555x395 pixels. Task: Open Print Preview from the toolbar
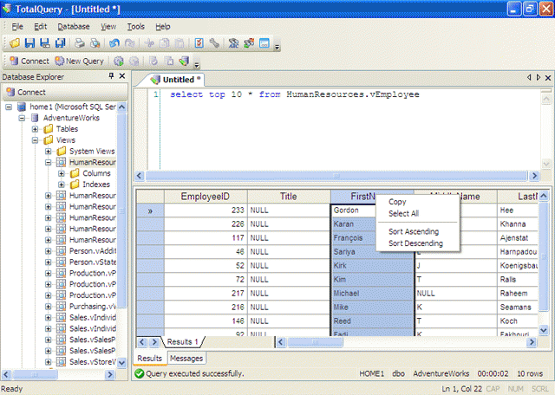95,43
